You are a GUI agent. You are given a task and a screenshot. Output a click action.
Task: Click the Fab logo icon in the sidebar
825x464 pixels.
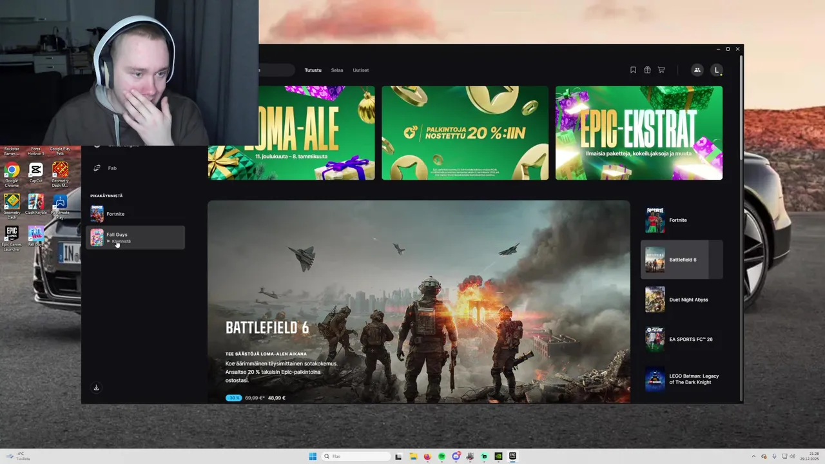click(97, 168)
